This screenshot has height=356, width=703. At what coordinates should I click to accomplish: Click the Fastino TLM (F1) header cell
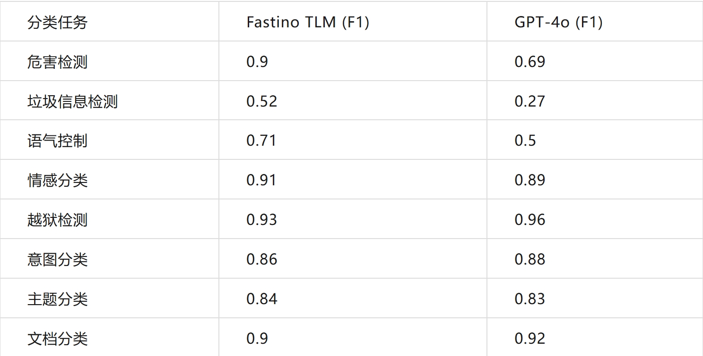click(307, 22)
